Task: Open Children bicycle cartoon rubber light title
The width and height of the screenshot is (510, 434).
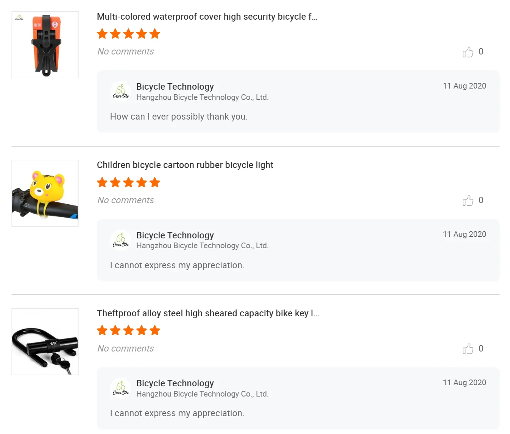Action: point(185,165)
